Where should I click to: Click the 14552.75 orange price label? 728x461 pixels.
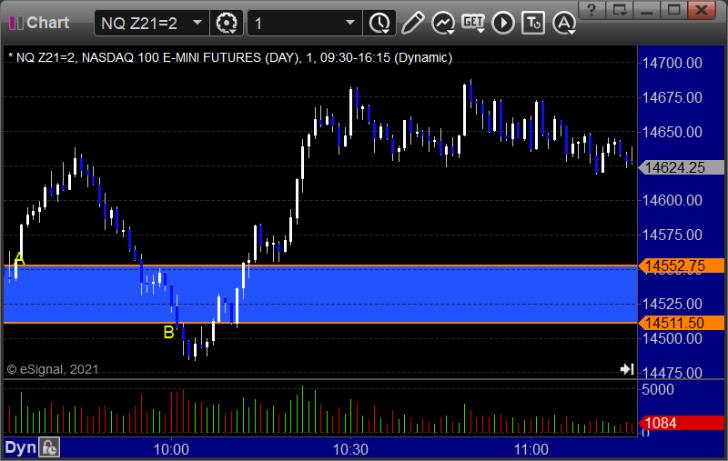(x=681, y=266)
